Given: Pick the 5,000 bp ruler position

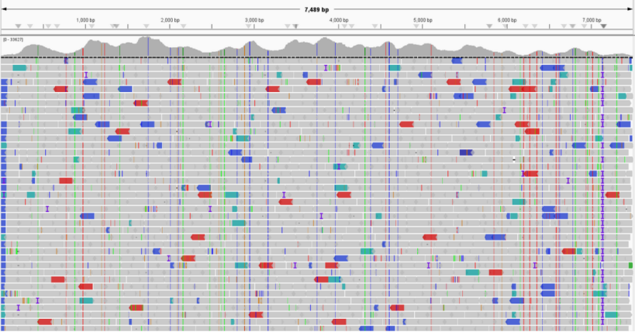Looking at the screenshot, I should click(x=423, y=19).
